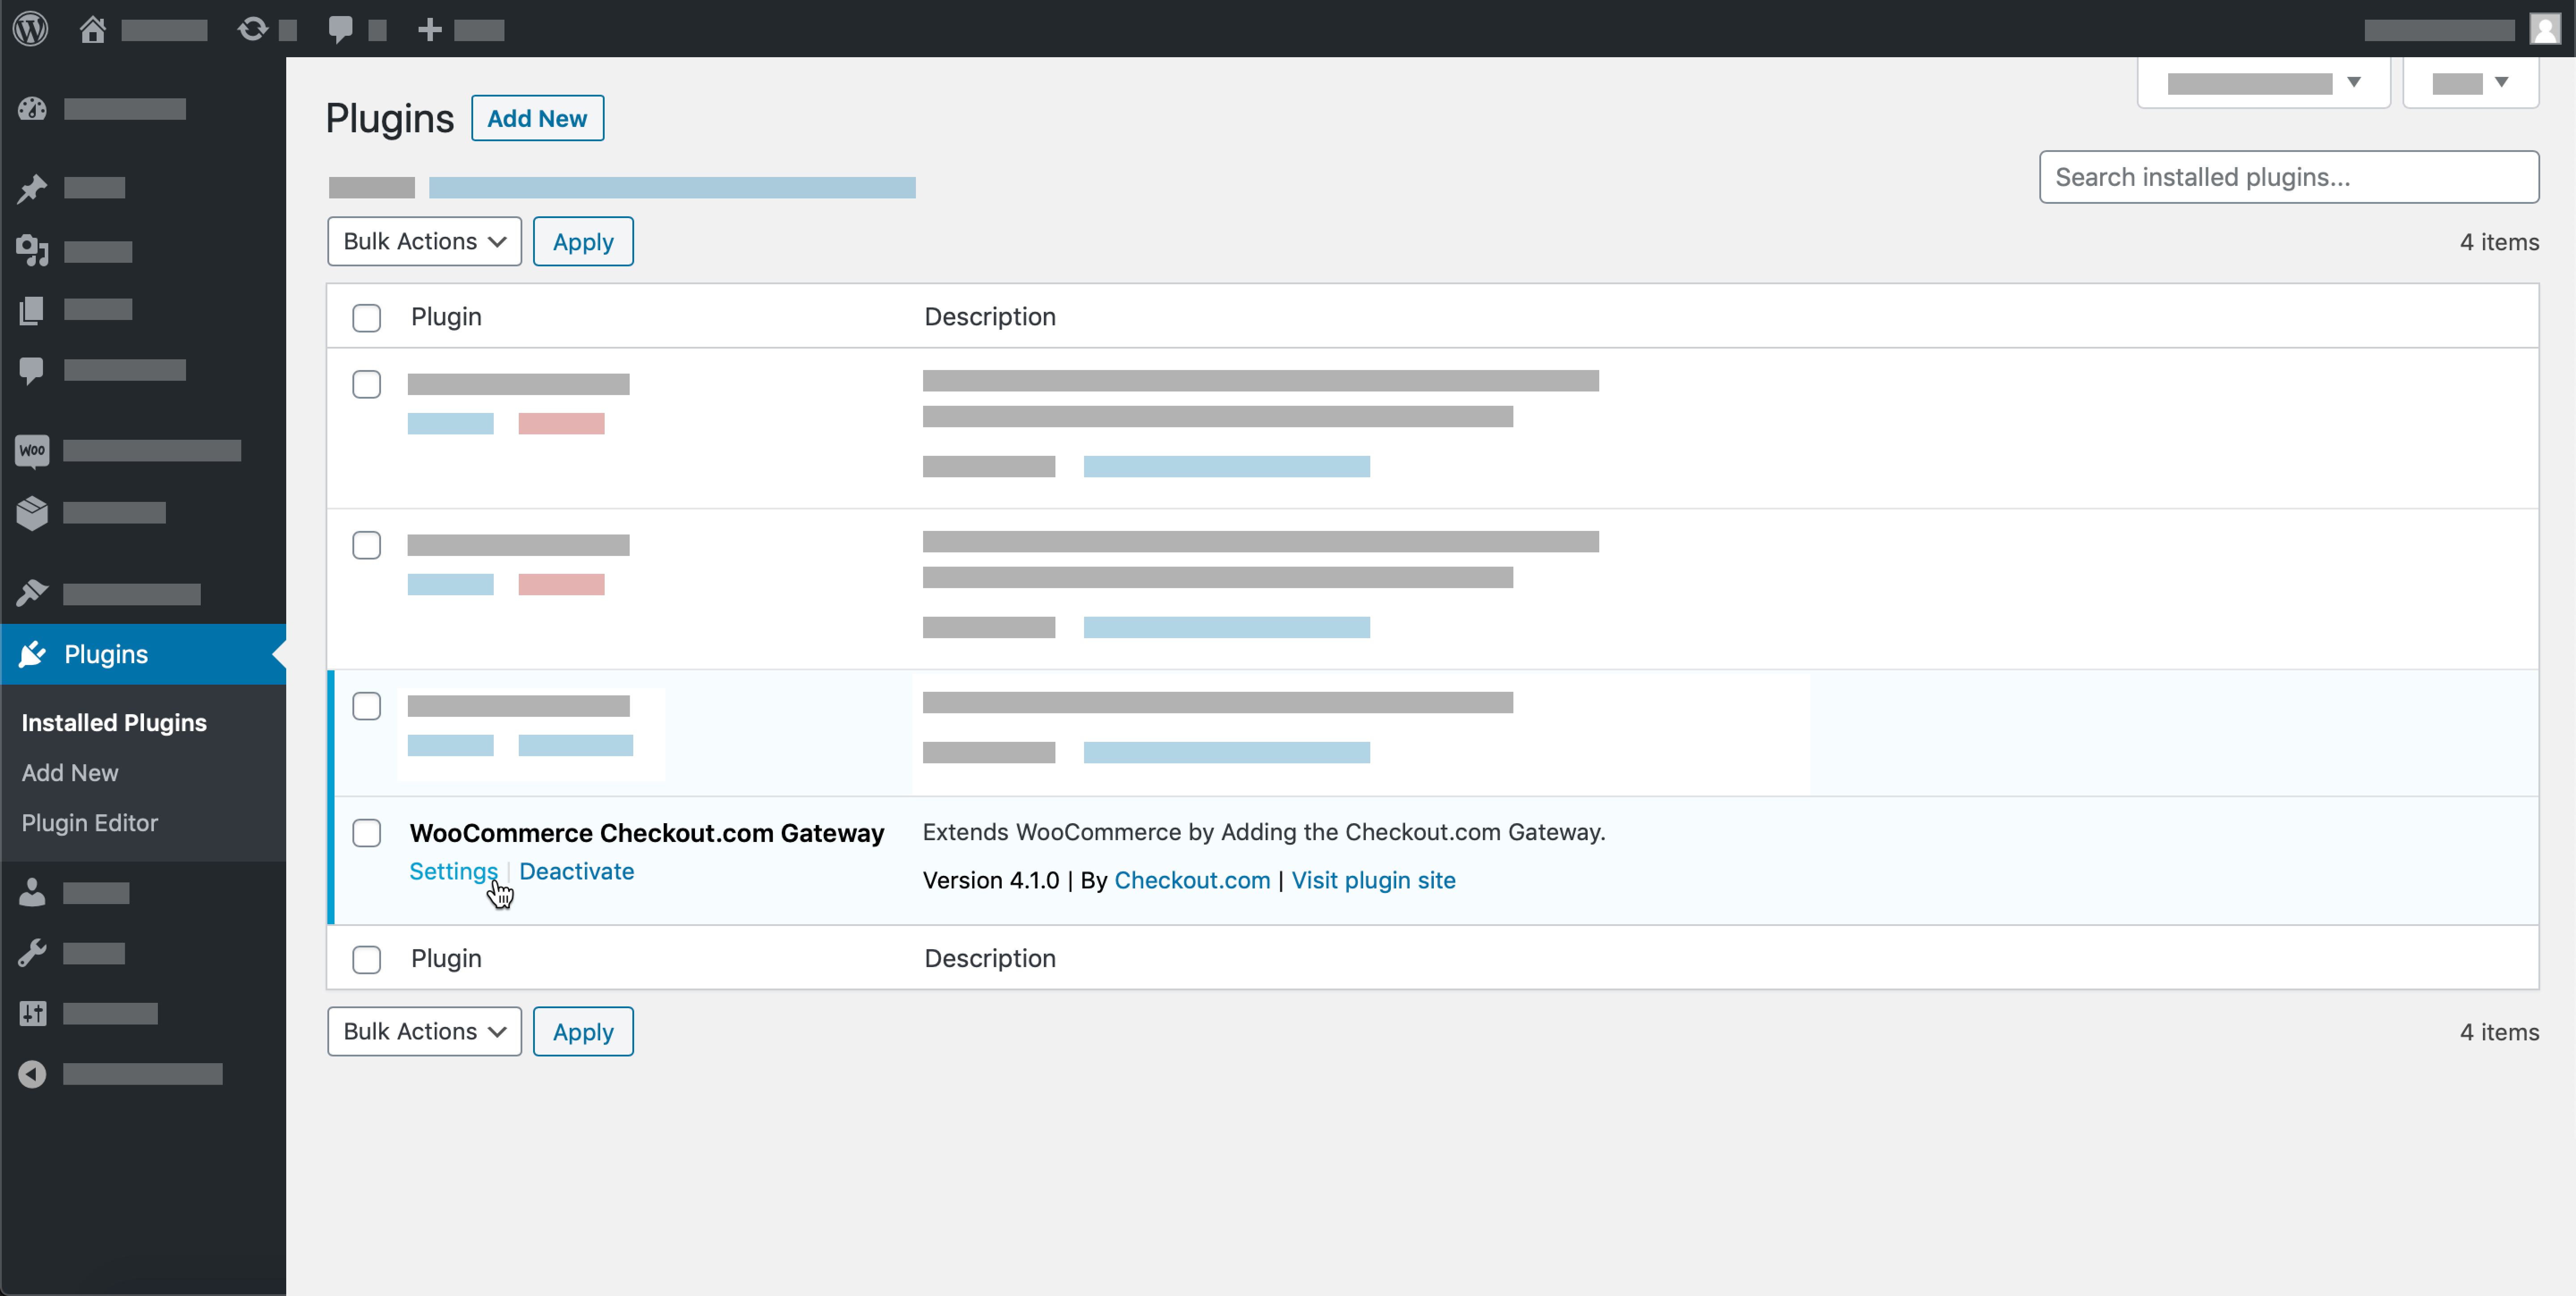2576x1296 pixels.
Task: Open Users person icon in sidebar
Action: (32, 892)
